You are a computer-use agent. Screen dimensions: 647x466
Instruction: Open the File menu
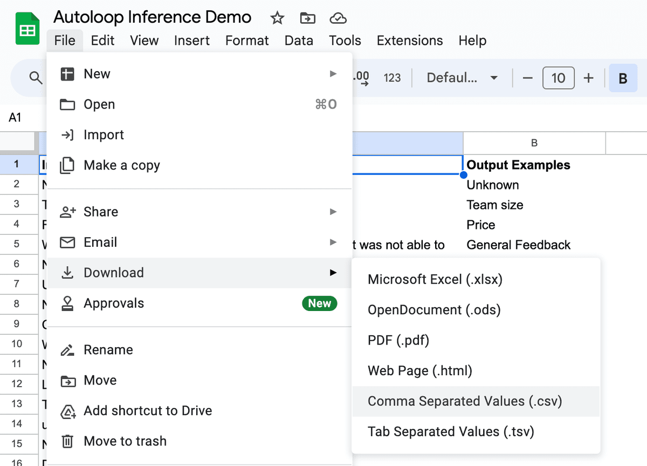click(65, 40)
